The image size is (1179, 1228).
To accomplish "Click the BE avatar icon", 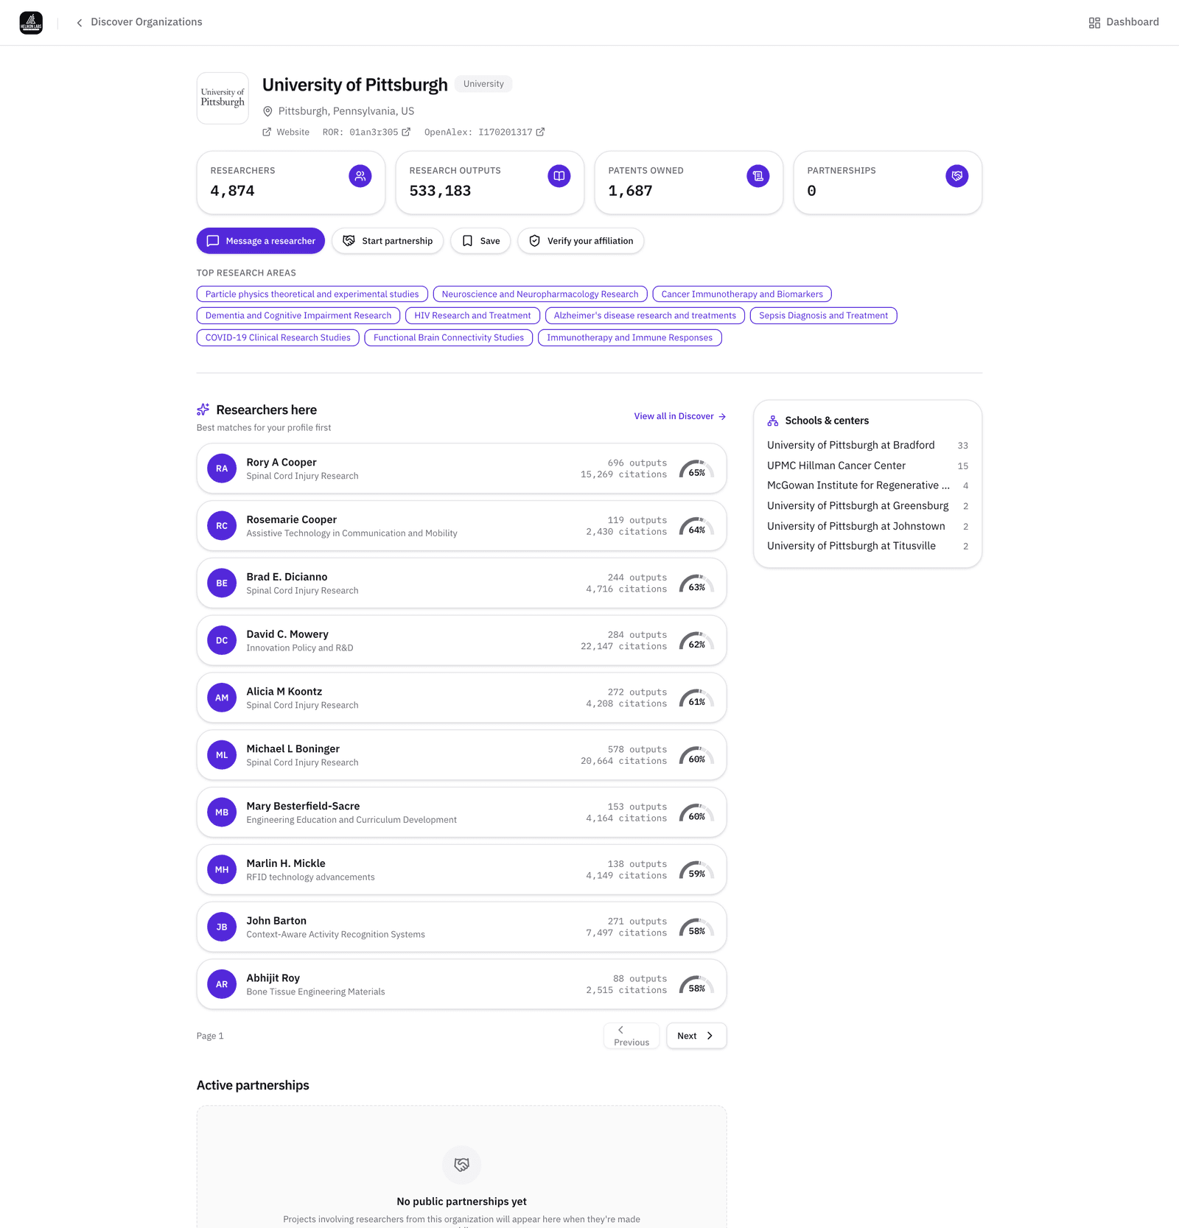I will click(222, 583).
